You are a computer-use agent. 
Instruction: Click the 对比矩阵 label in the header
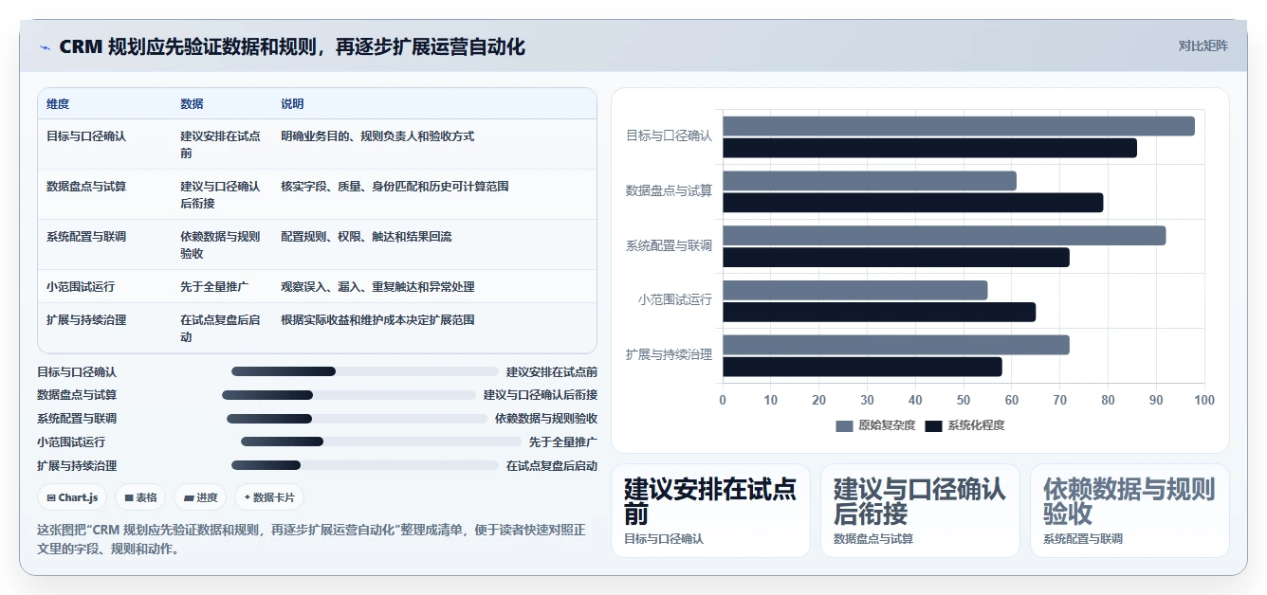tap(1203, 45)
